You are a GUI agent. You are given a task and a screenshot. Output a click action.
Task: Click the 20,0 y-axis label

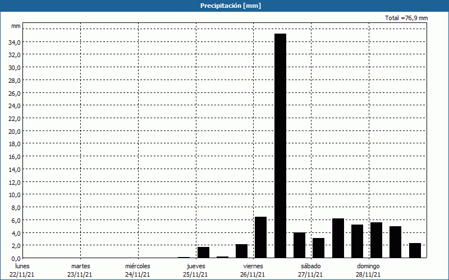(x=15, y=132)
